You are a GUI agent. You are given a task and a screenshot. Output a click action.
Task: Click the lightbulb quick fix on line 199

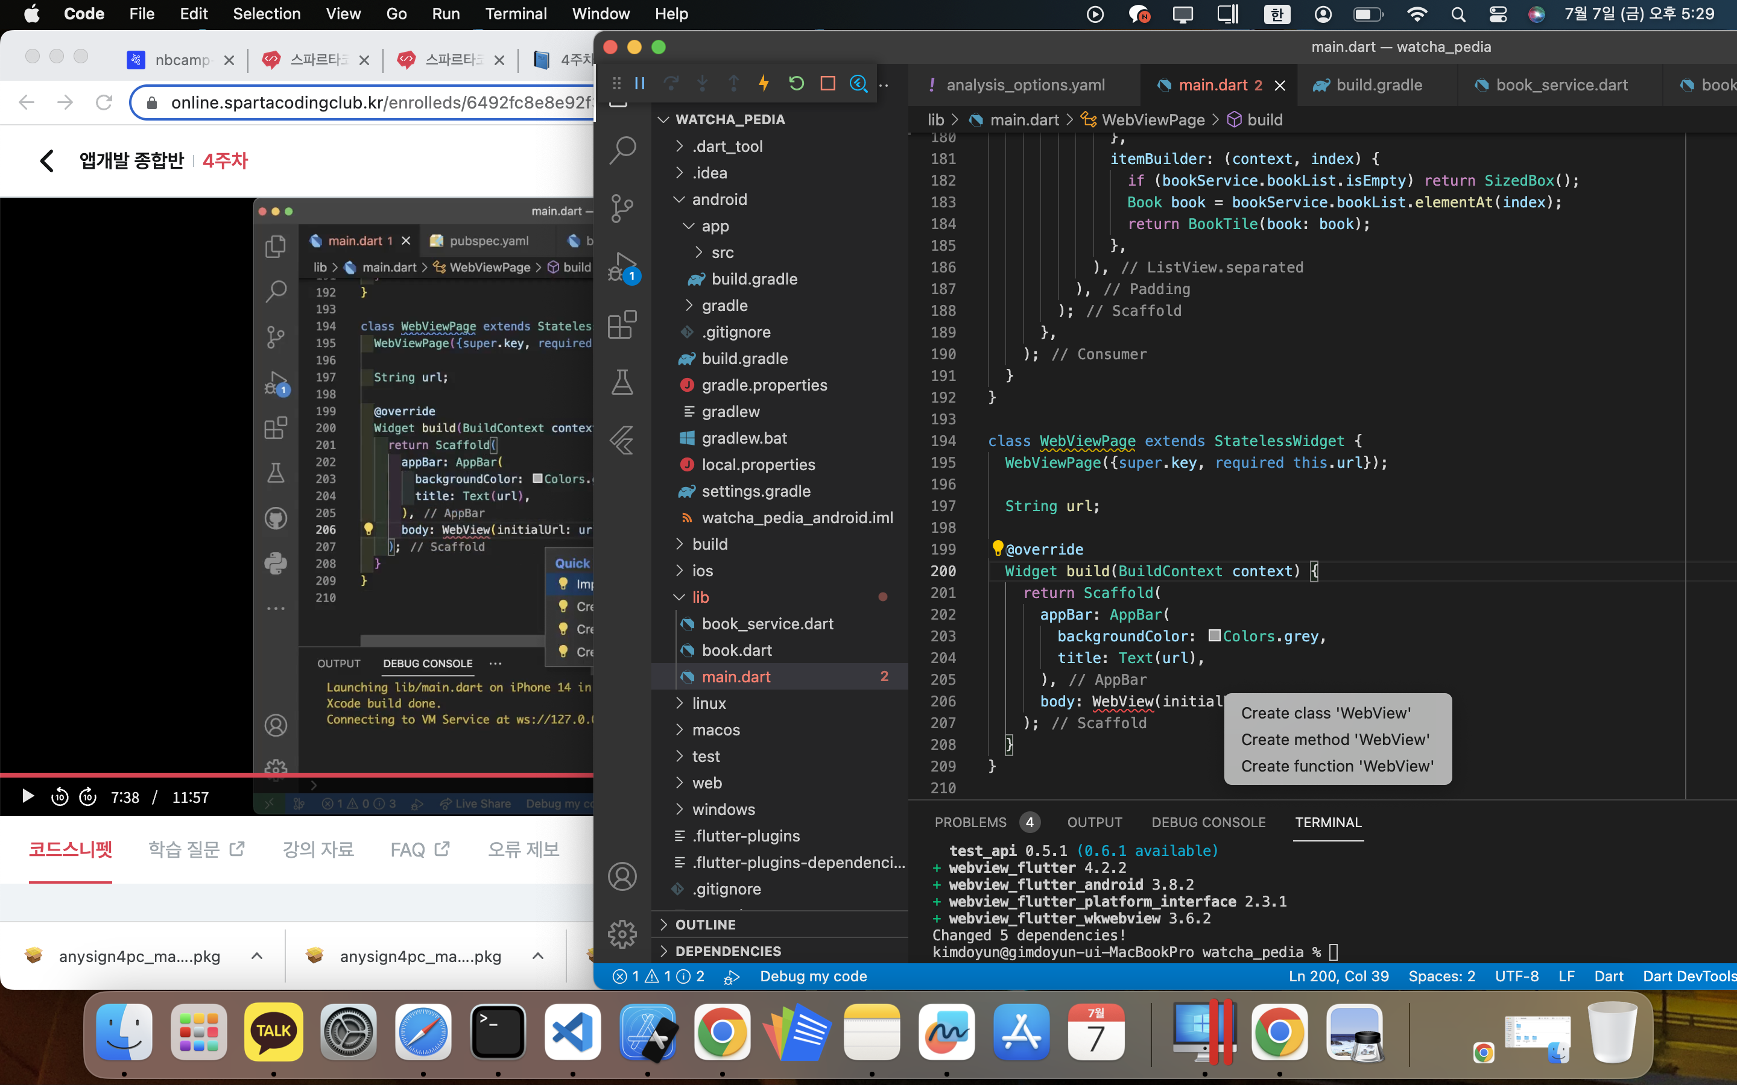(998, 549)
